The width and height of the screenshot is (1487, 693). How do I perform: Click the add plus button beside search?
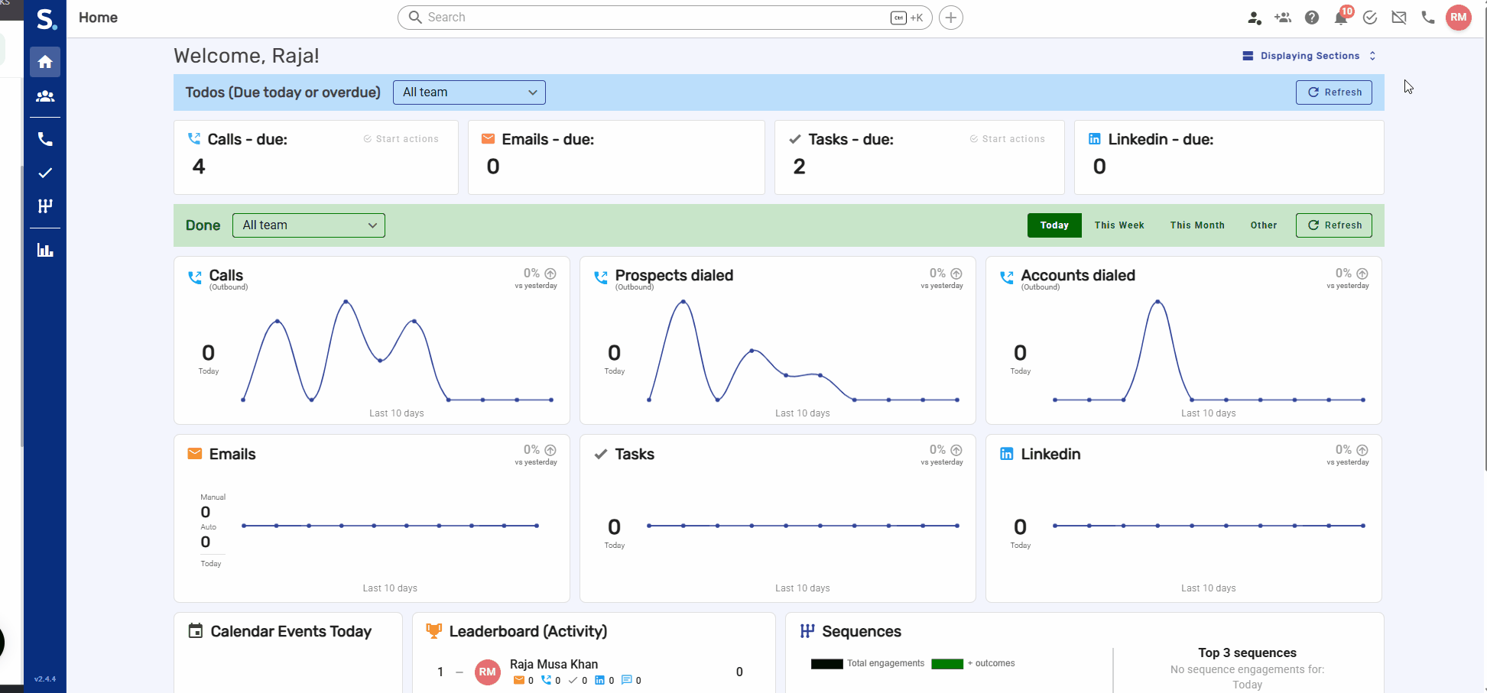coord(951,18)
